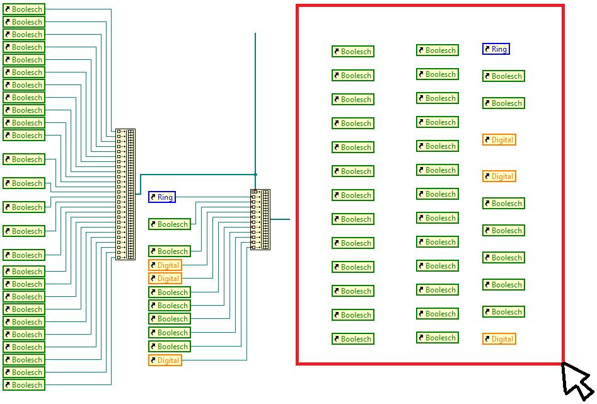The height and width of the screenshot is (404, 597).
Task: Select the middle unwired Digital reference in the red box
Action: coord(499,176)
